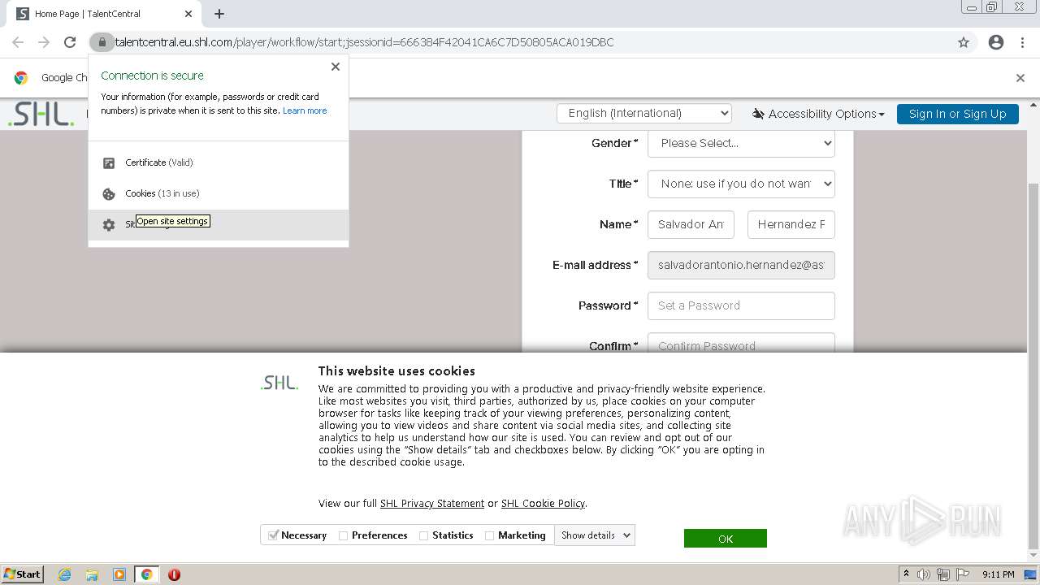Enable the Marketing cookies checkbox
The height and width of the screenshot is (585, 1040).
(x=489, y=535)
